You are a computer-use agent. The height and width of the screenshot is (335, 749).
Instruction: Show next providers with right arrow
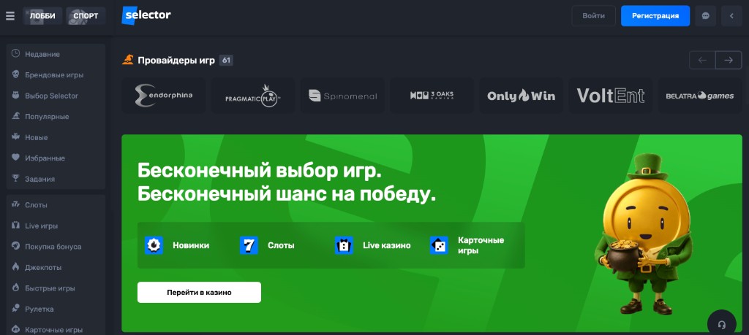(729, 60)
